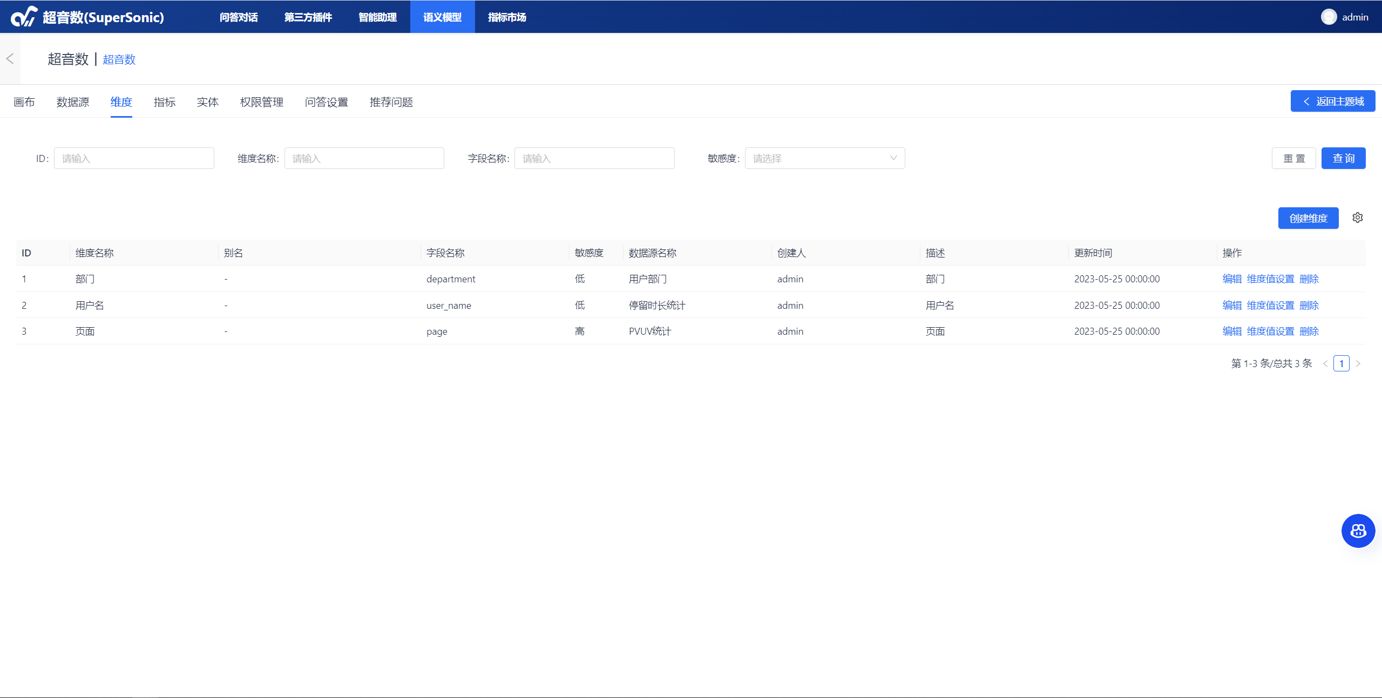Expand the 敏感度 dropdown
This screenshot has height=698, width=1382.
pyautogui.click(x=824, y=158)
